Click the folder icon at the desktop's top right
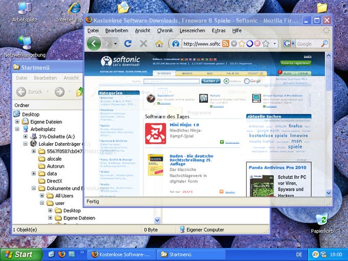This screenshot has width=348, height=261. [322, 8]
